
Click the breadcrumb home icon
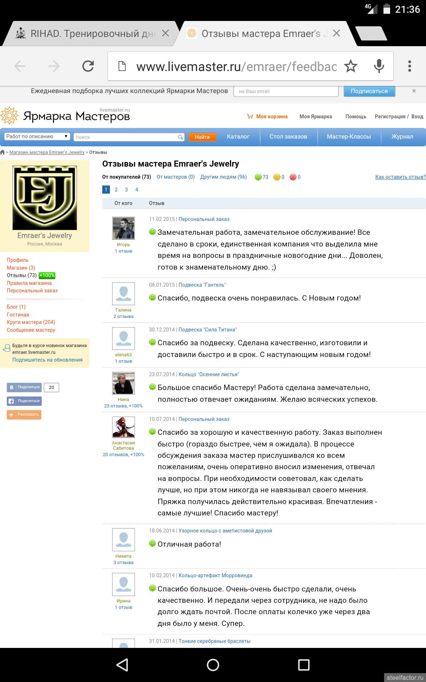coord(2,152)
